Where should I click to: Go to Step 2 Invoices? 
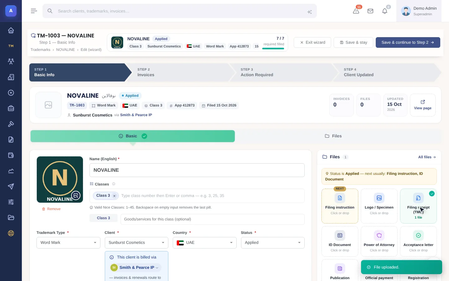tap(181, 72)
